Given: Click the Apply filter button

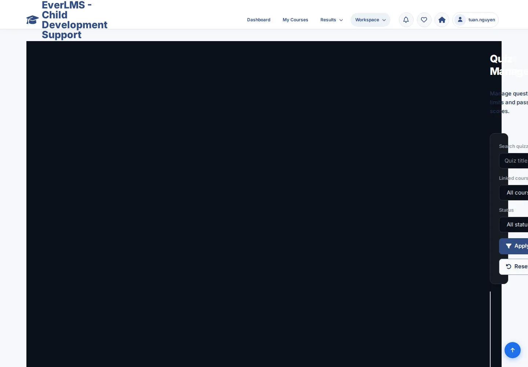Looking at the screenshot, I should click(514, 246).
